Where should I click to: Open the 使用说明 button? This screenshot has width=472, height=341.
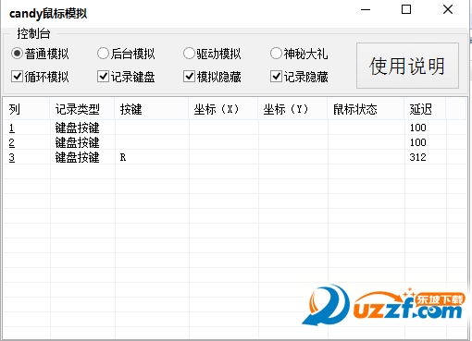[407, 66]
